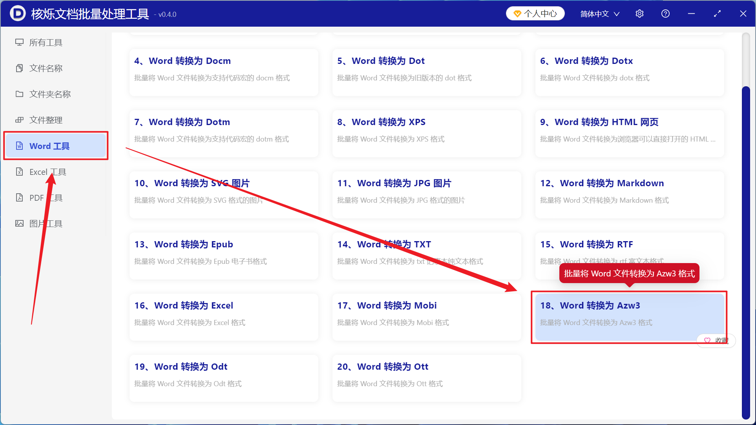The image size is (756, 425).
Task: Click the app logo icon in title bar
Action: pos(18,14)
